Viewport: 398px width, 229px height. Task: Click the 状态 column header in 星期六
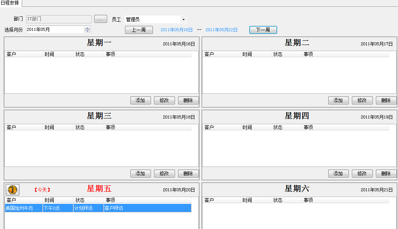pos(286,200)
